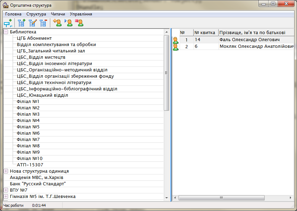The height and width of the screenshot is (211, 297).
Task: Select ЦБС_Відділ мистецтв in the tree
Action: tap(41, 57)
